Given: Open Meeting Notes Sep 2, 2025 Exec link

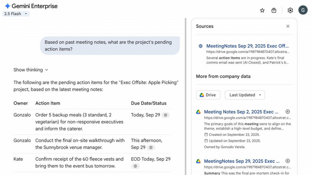Looking at the screenshot, I should coord(241,112).
